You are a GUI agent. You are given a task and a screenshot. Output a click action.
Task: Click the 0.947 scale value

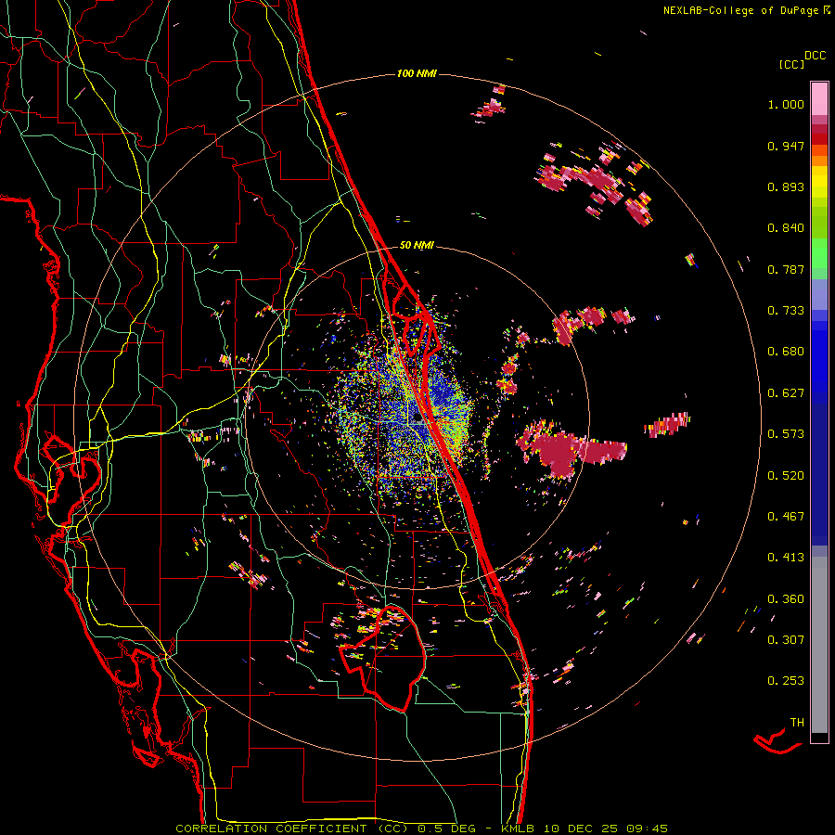786,146
